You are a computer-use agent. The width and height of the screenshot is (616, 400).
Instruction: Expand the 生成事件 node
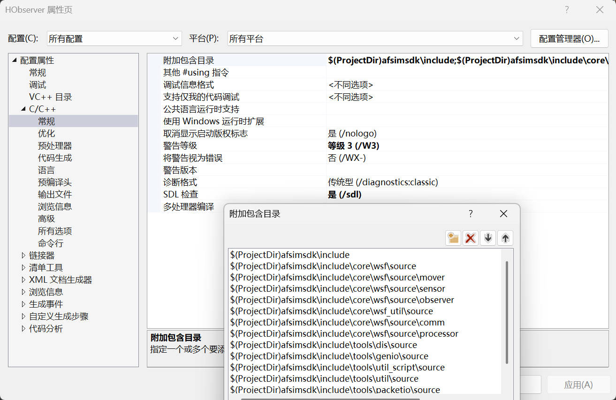pyautogui.click(x=24, y=304)
